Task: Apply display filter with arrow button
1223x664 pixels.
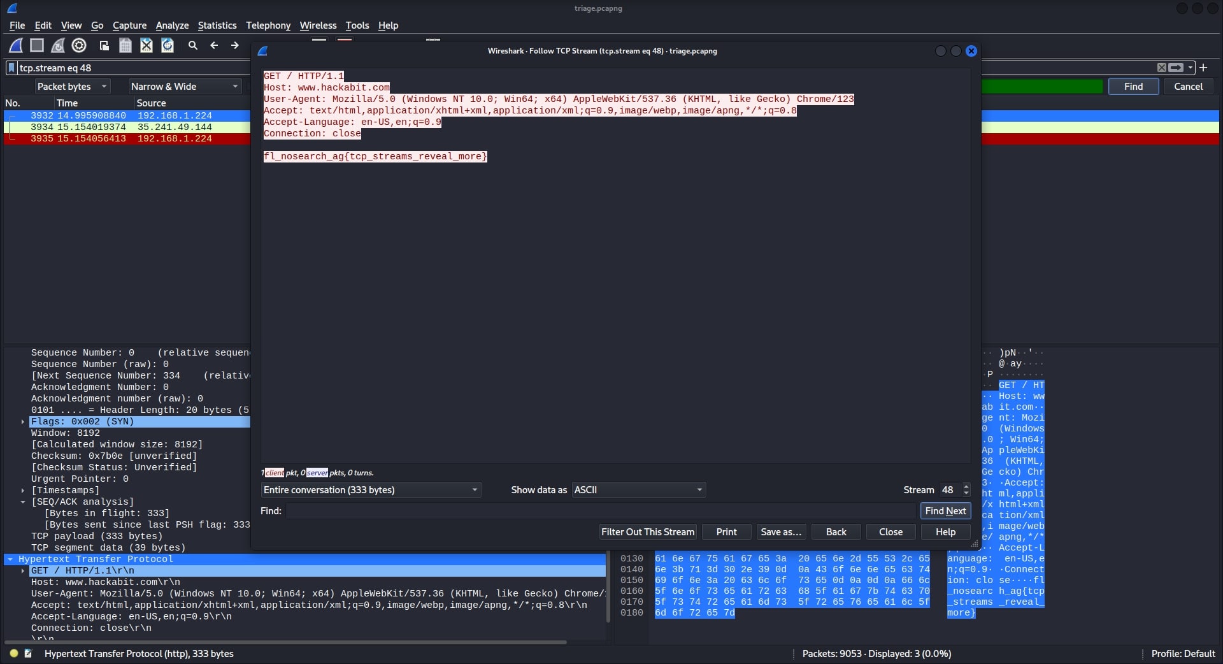Action: coord(1176,68)
